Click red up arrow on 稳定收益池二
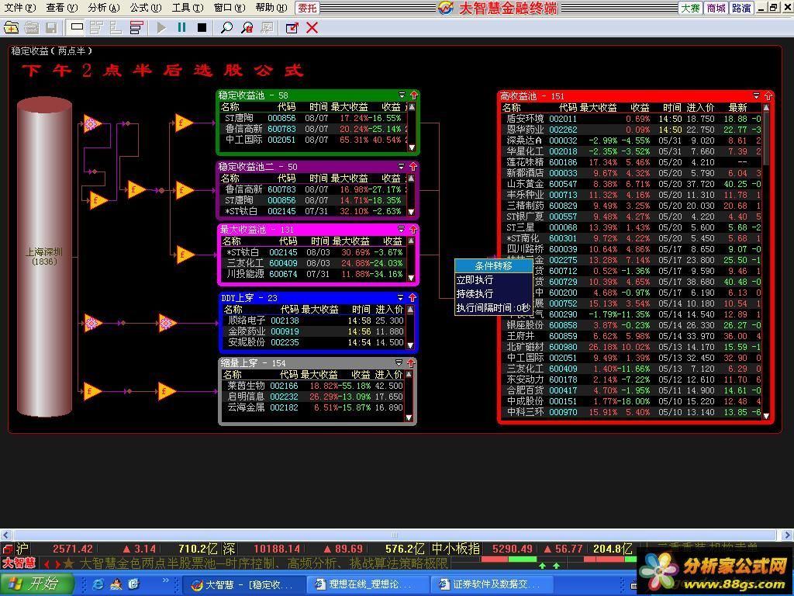 pyautogui.click(x=413, y=166)
